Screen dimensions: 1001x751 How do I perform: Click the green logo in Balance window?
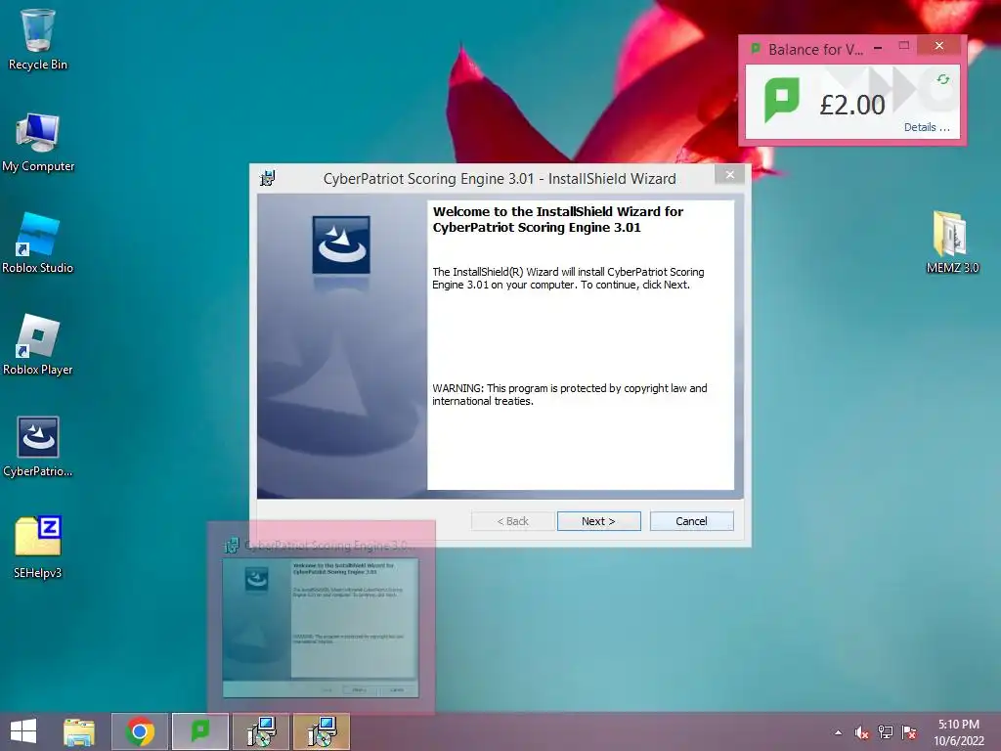(782, 101)
